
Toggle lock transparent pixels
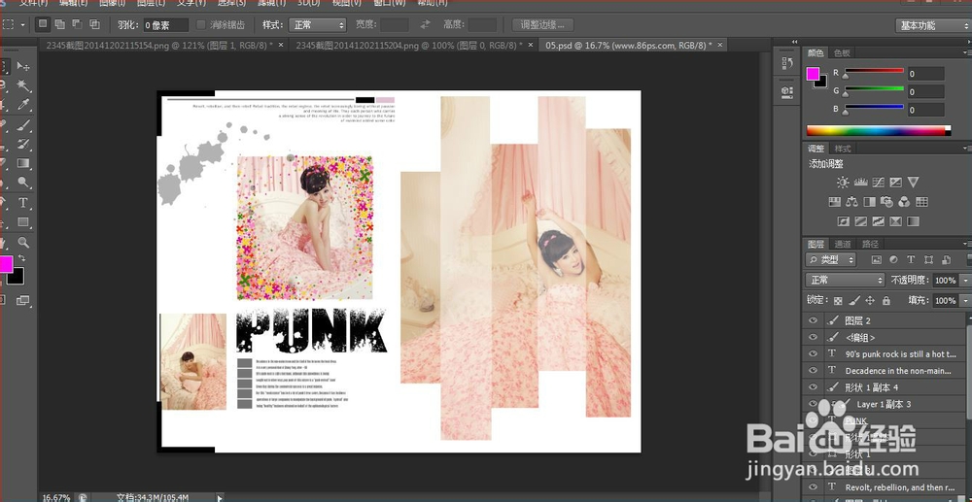[838, 300]
